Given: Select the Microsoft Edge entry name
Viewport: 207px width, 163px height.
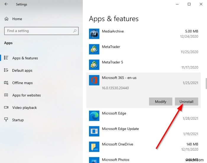Looking at the screenshot, I should point(114,113).
